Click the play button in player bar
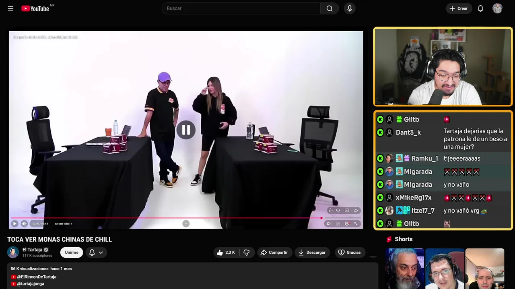The width and height of the screenshot is (515, 289). pyautogui.click(x=14, y=224)
